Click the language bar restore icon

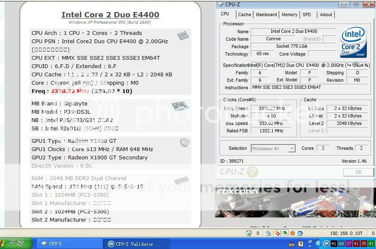(310, 242)
